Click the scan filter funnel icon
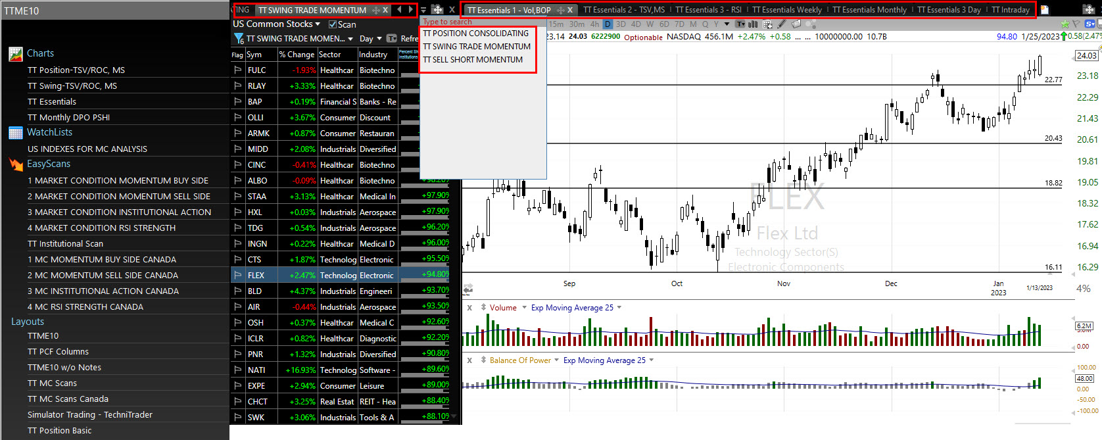 tap(239, 39)
